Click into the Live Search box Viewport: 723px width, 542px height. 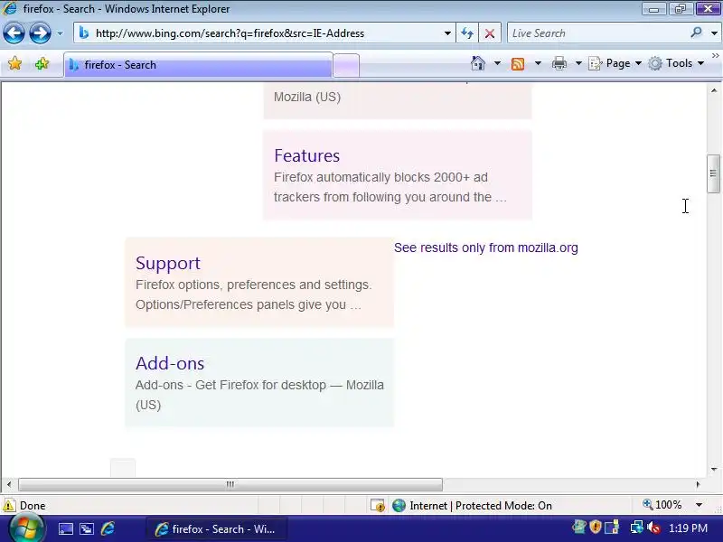pos(598,33)
